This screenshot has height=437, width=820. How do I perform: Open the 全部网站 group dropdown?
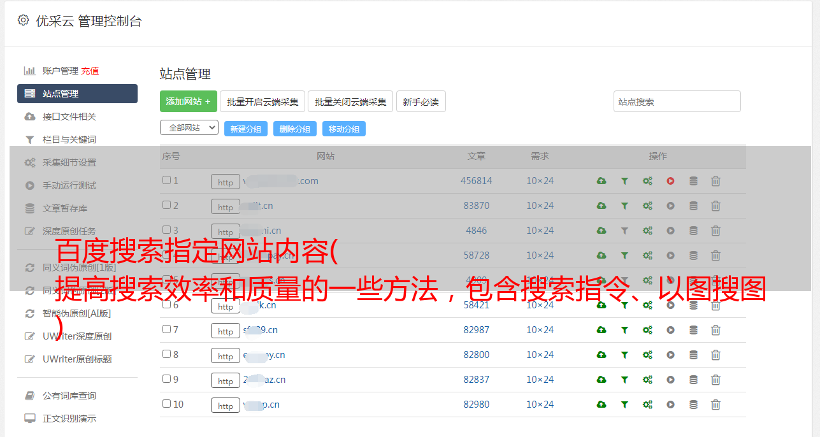[x=189, y=128]
